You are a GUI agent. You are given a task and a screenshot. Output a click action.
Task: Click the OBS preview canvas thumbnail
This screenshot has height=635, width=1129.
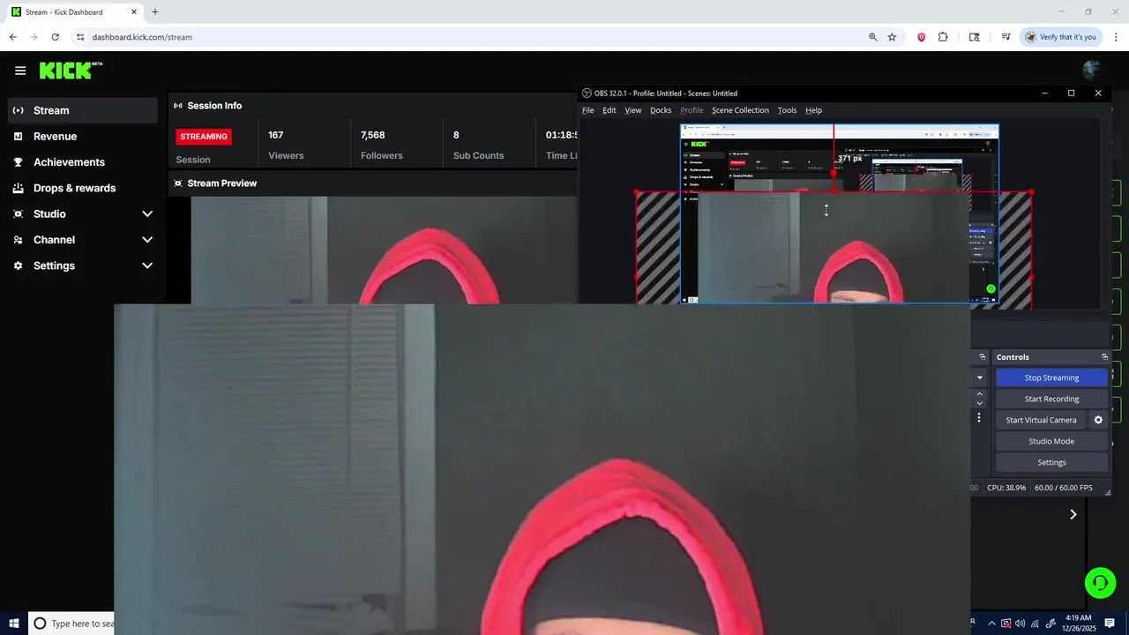tap(839, 214)
